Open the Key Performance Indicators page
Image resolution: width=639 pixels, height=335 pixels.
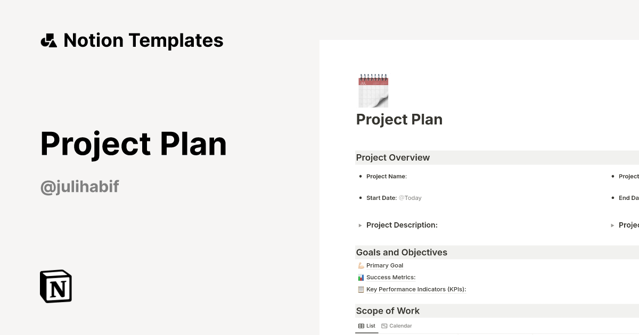415,289
